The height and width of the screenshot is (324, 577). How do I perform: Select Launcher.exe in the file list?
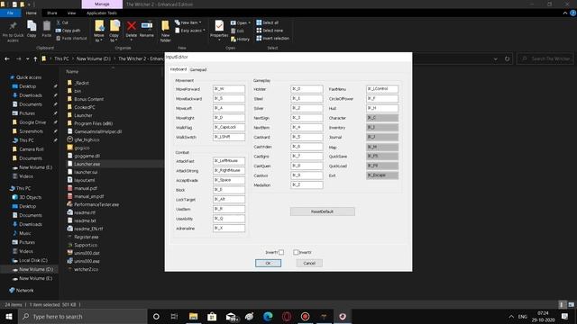click(x=87, y=164)
